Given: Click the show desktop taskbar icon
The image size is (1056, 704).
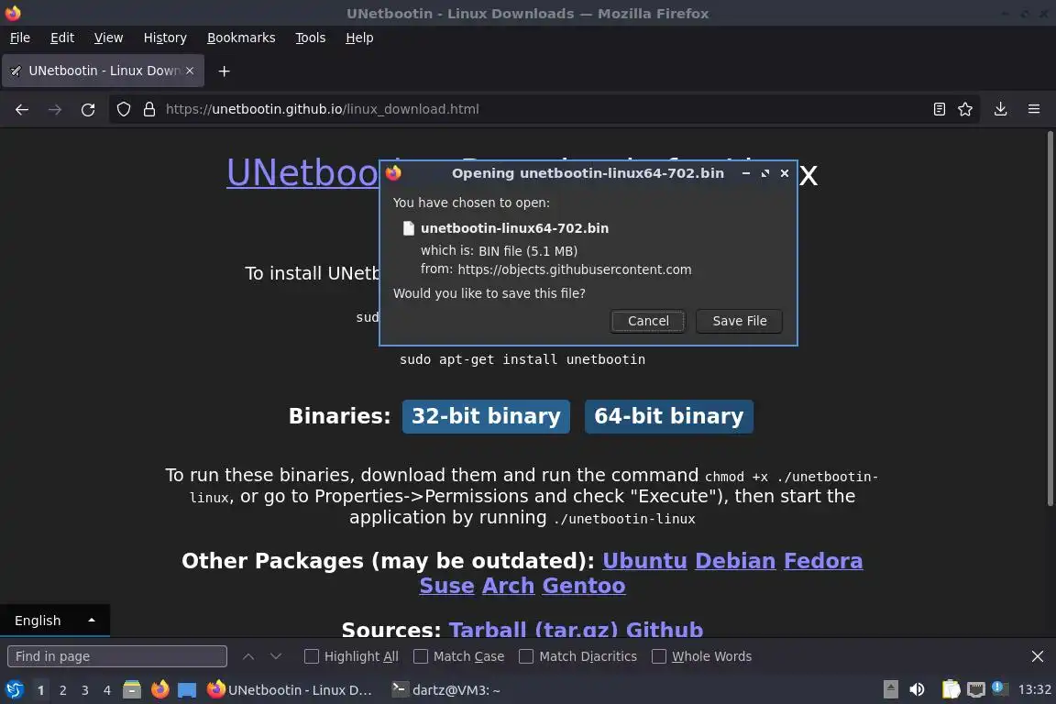Looking at the screenshot, I should coord(187,690).
